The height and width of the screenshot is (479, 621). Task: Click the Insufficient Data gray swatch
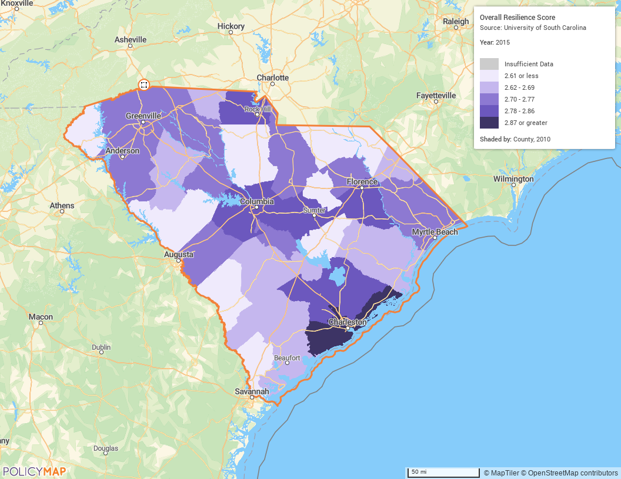click(x=489, y=64)
